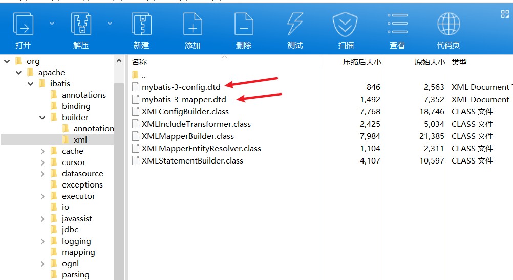Click original size 21,385 cell
Screen dimensions: 513x280
click(x=432, y=136)
